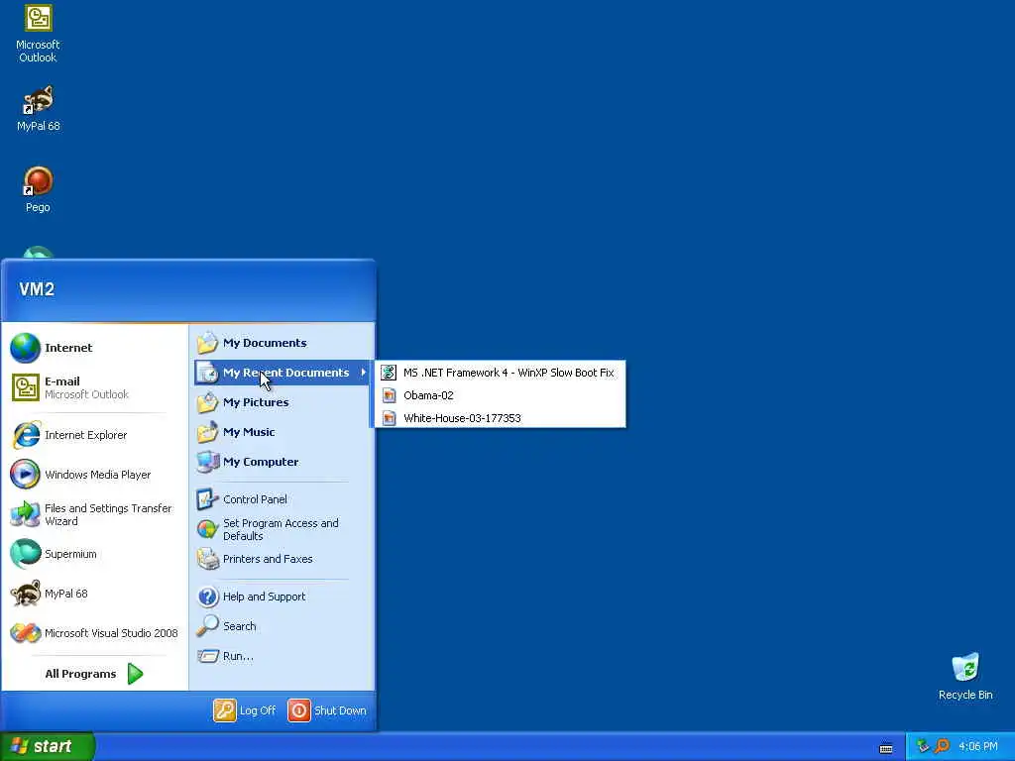Select the Pego desktop shortcut
The height and width of the screenshot is (761, 1015).
38,189
